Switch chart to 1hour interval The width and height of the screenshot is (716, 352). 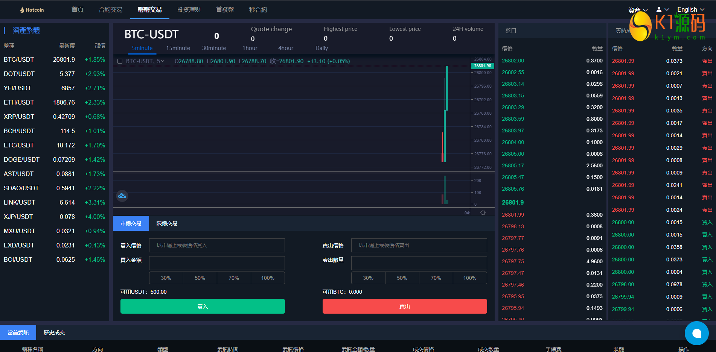click(250, 48)
